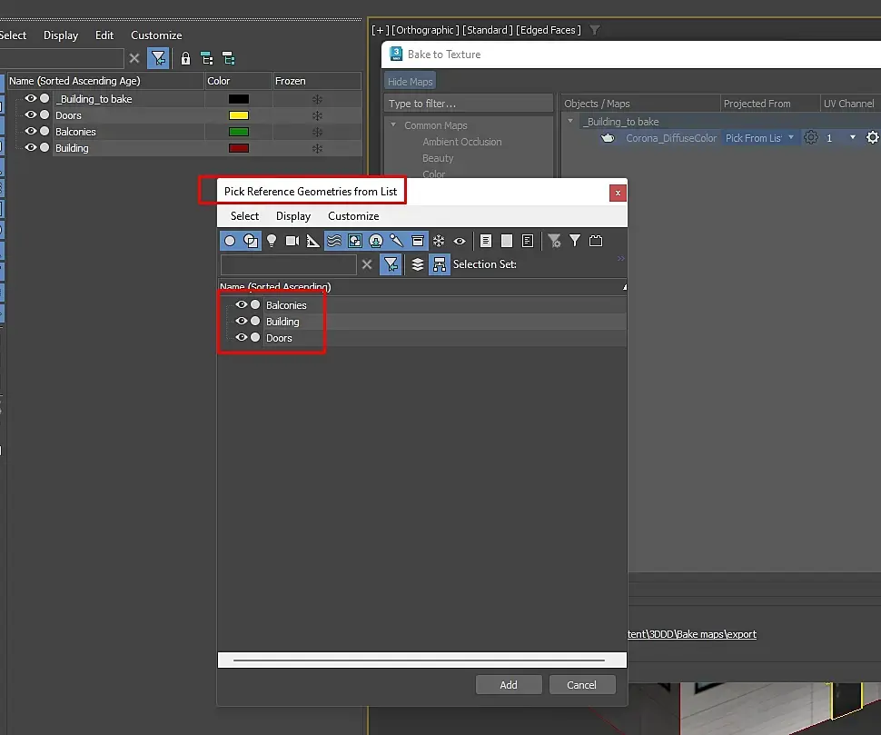Click the Add button
881x735 pixels.
click(x=509, y=684)
